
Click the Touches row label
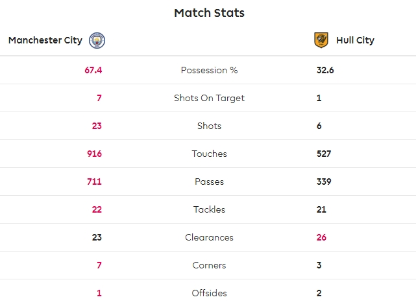(209, 154)
